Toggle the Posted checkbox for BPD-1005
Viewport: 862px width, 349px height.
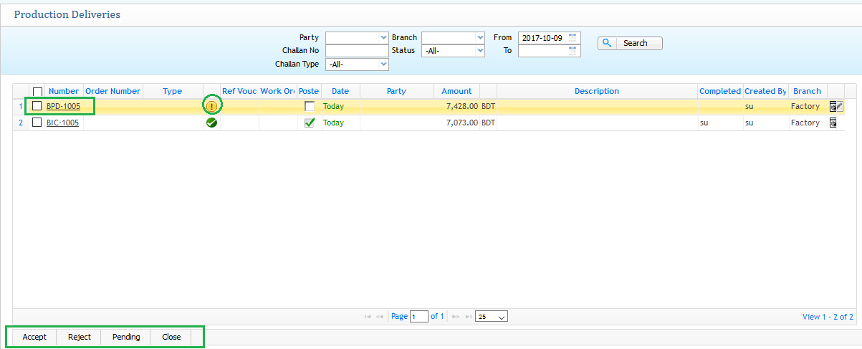tap(310, 106)
